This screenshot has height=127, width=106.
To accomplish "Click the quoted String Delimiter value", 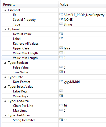I will pyautogui.click(x=65, y=120).
